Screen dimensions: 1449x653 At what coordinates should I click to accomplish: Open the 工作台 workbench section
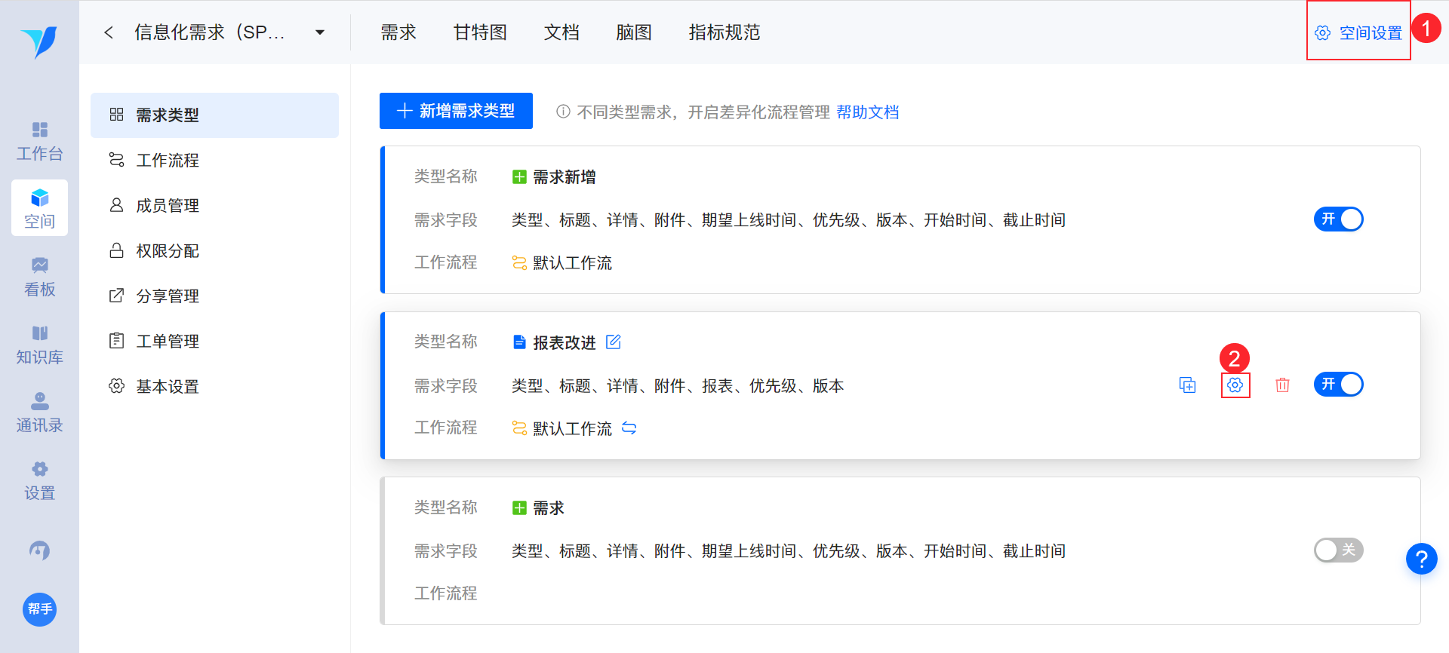pos(39,141)
